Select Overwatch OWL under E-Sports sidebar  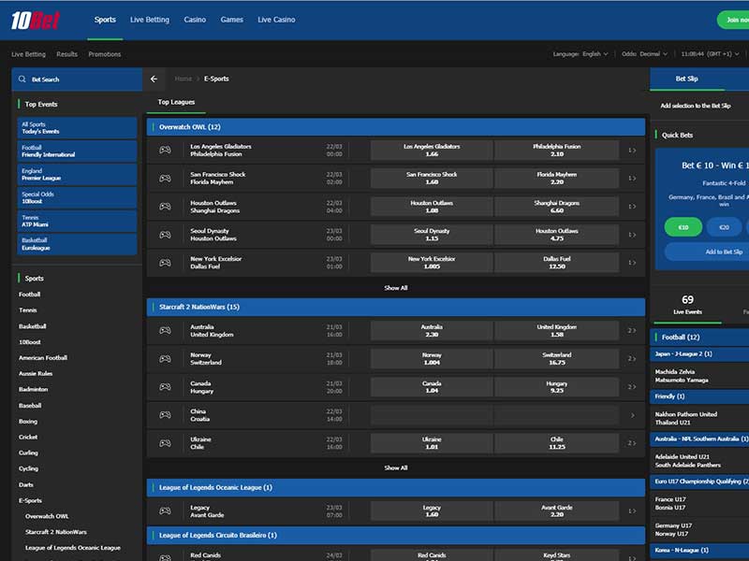click(47, 516)
